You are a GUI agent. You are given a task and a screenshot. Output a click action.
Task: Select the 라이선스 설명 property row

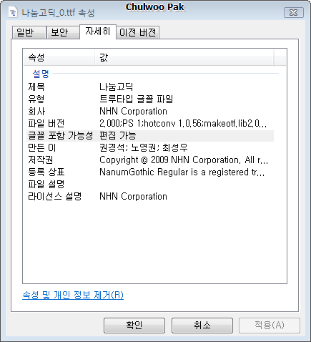(150, 196)
